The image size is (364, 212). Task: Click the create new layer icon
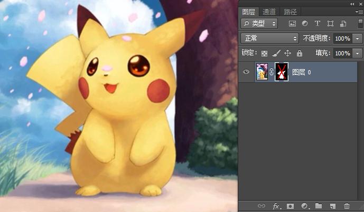point(332,206)
